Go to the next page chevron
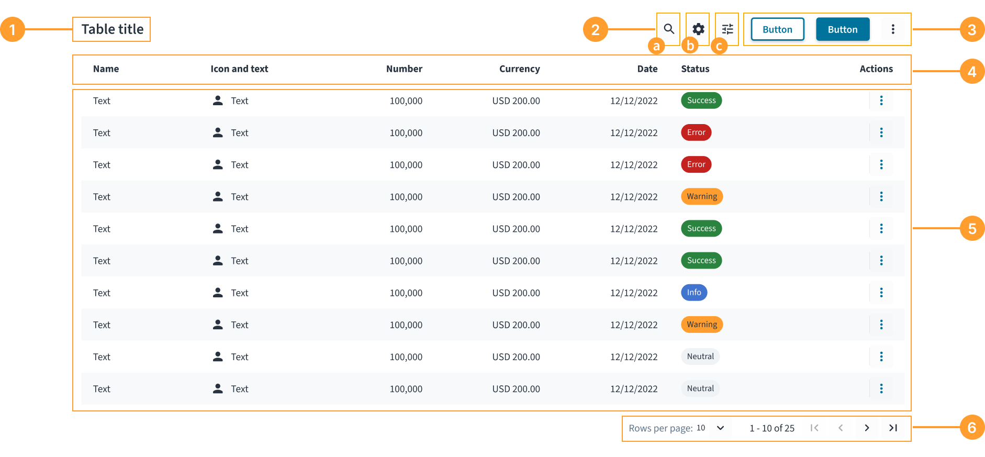The image size is (985, 457). pos(867,428)
